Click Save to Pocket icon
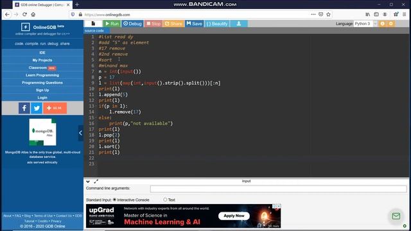The width and height of the screenshot is (411, 231). click(x=320, y=14)
